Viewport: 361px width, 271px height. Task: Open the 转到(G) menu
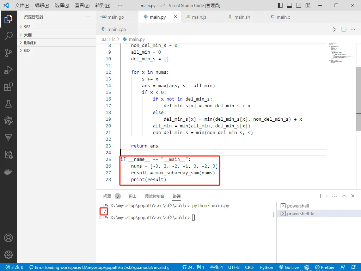[103, 5]
